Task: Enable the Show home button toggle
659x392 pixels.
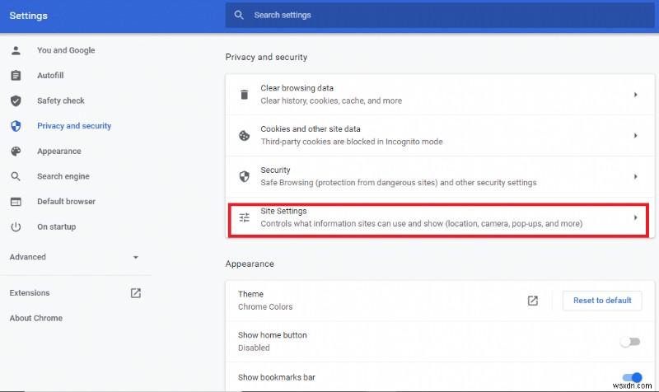Action: click(630, 341)
